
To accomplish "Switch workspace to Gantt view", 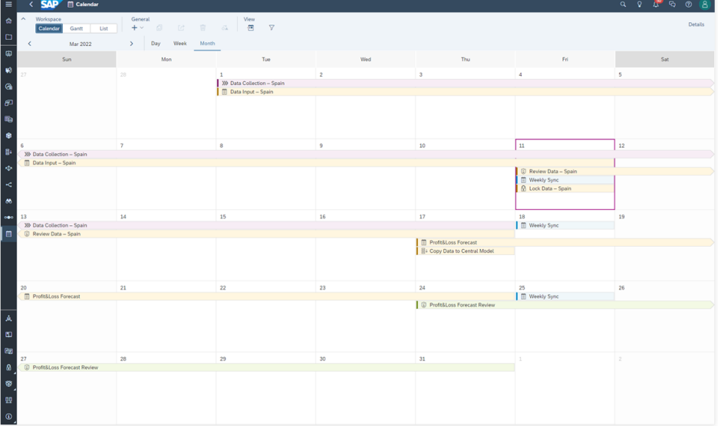I will (x=76, y=28).
